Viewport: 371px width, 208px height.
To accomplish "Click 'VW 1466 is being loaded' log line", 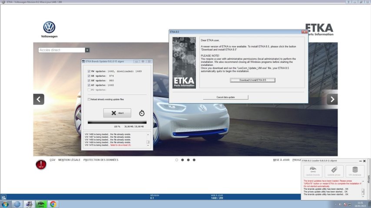I will coord(108,134).
